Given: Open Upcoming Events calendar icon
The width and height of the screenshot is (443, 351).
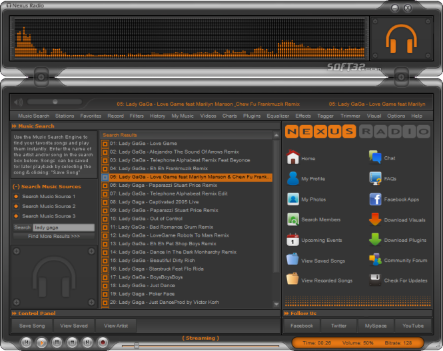Looking at the screenshot, I should coord(292,240).
